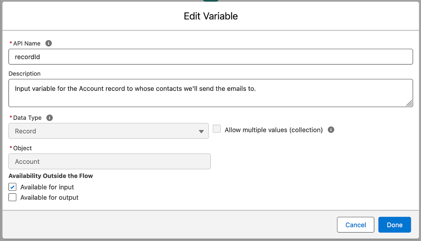421x241 pixels.
Task: Click the Data Type dropdown arrow
Action: (201, 131)
